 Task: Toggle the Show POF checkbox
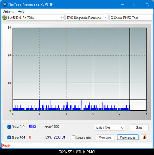coord(9,137)
